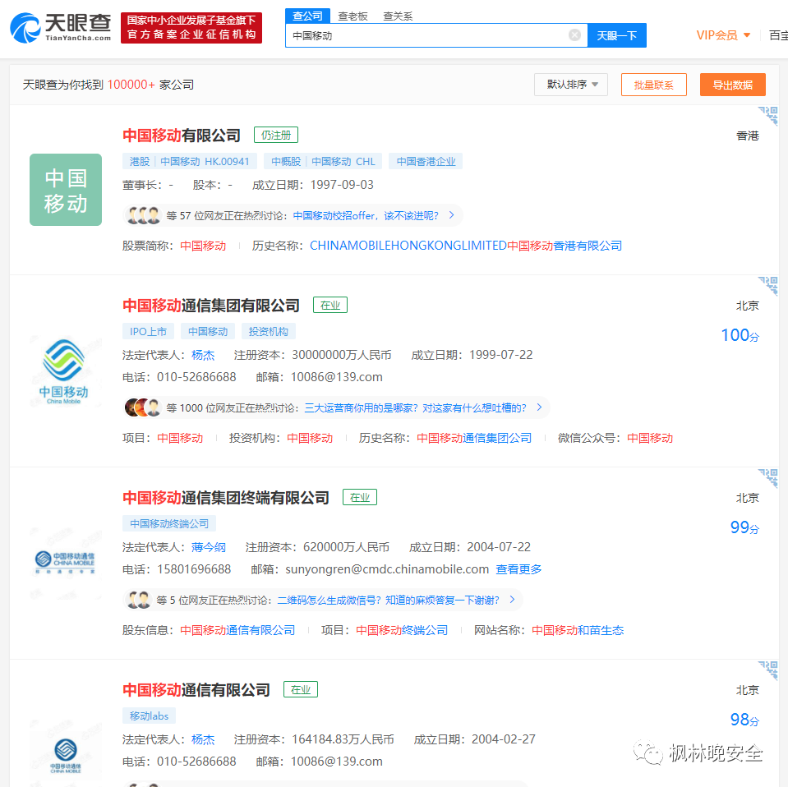Click the 中概股 中国移动 CHL tag
This screenshot has width=788, height=787.
click(323, 161)
